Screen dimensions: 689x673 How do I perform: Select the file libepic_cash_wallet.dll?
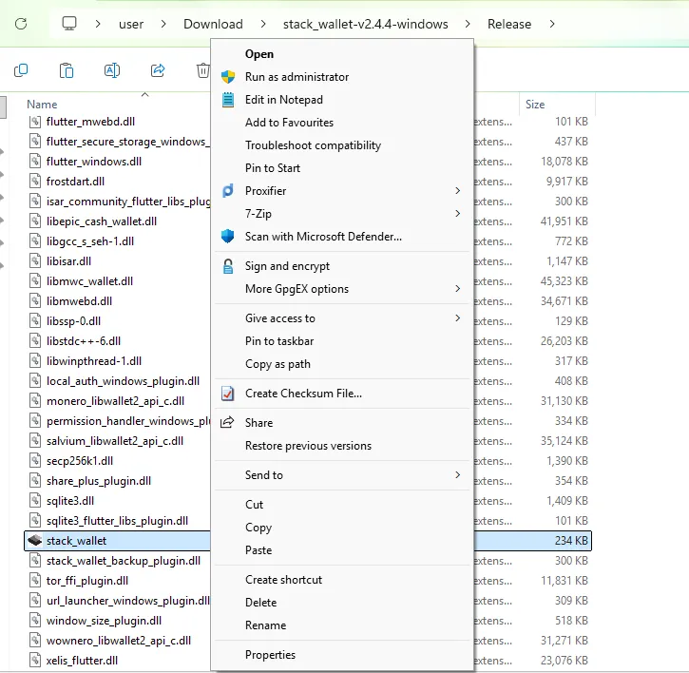click(x=102, y=221)
